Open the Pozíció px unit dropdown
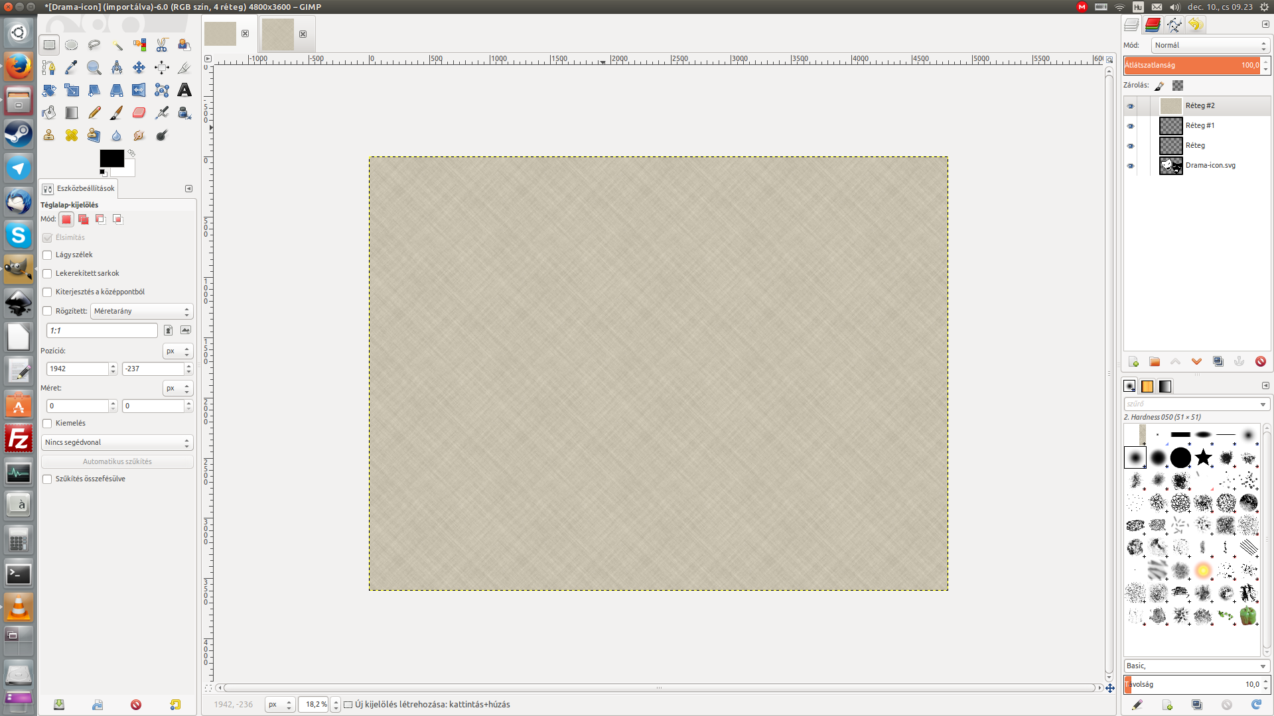Screen dimensions: 1274x716 178,351
